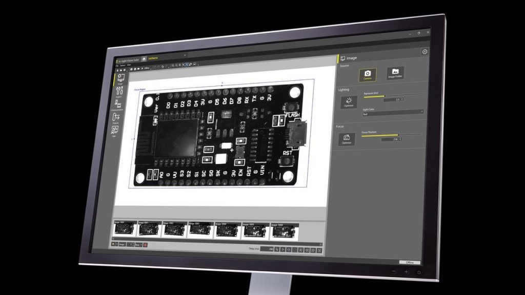The height and width of the screenshot is (295, 525).
Task: Select thumbnail Image 0001 in filmstrip
Action: 149,229
